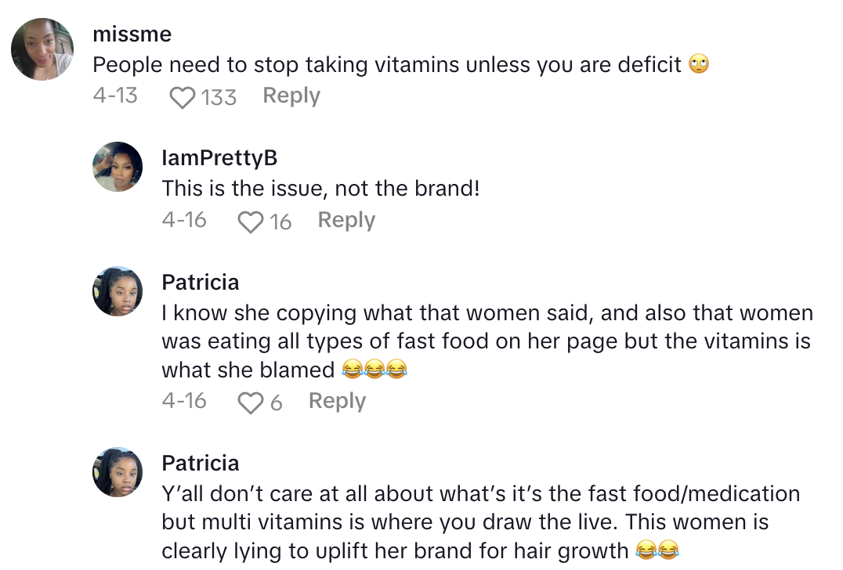
Task: Open missme's profile picture
Action: tap(42, 49)
